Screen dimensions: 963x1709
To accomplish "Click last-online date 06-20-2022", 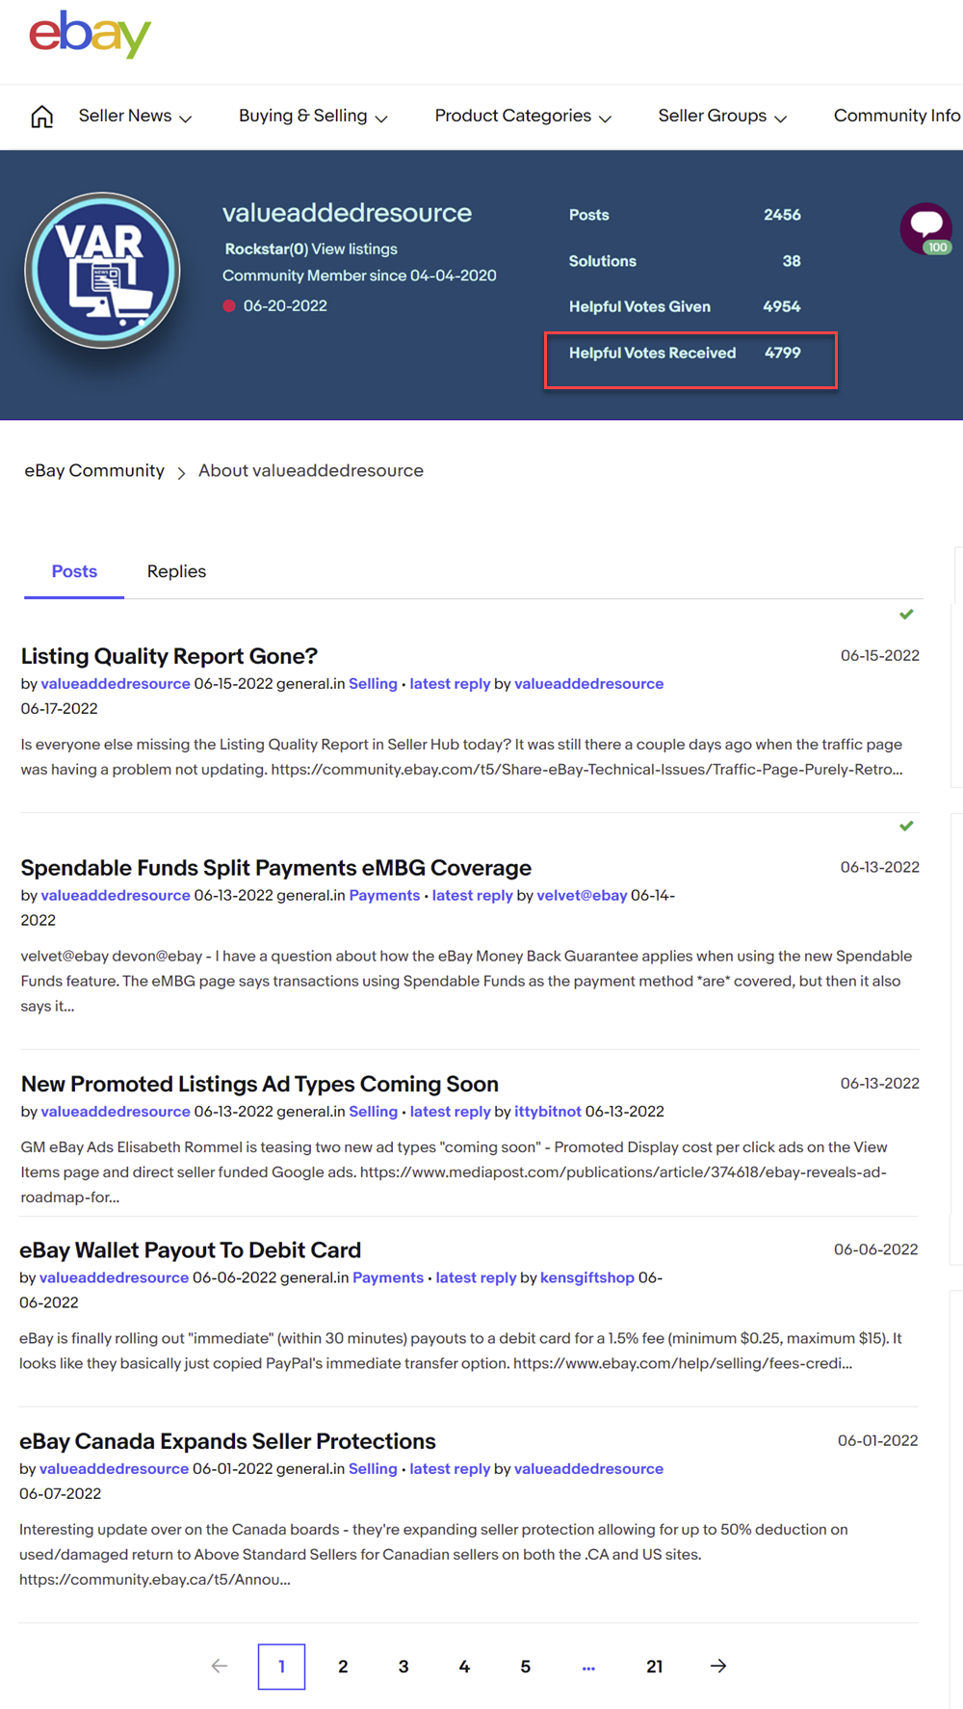I will coord(285,306).
